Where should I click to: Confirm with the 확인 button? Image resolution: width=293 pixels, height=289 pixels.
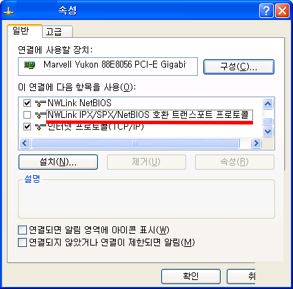click(191, 277)
